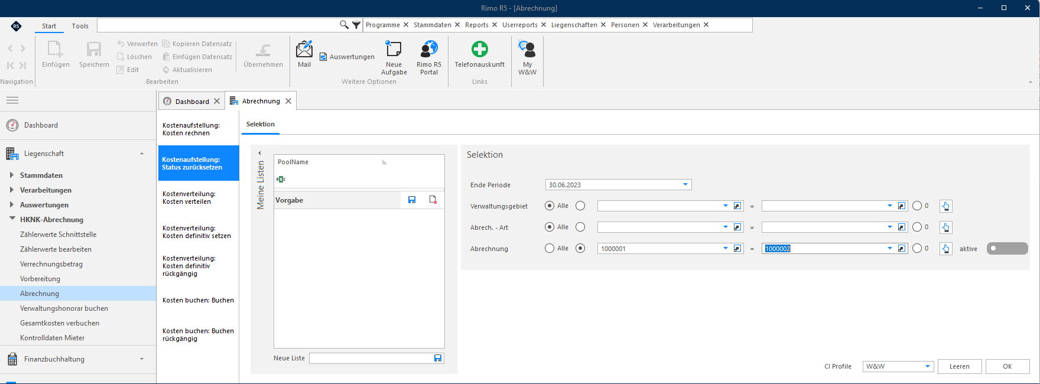Select the 0 radio in the Verwaltungsgebiet row
The image size is (1040, 384).
[917, 206]
